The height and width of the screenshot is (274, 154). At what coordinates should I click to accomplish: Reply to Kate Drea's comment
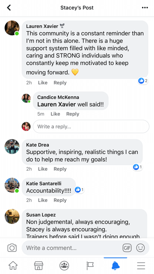tap(60, 169)
